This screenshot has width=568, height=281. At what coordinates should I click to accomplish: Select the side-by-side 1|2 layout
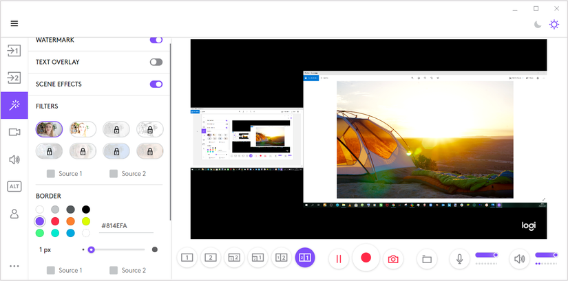(282, 258)
